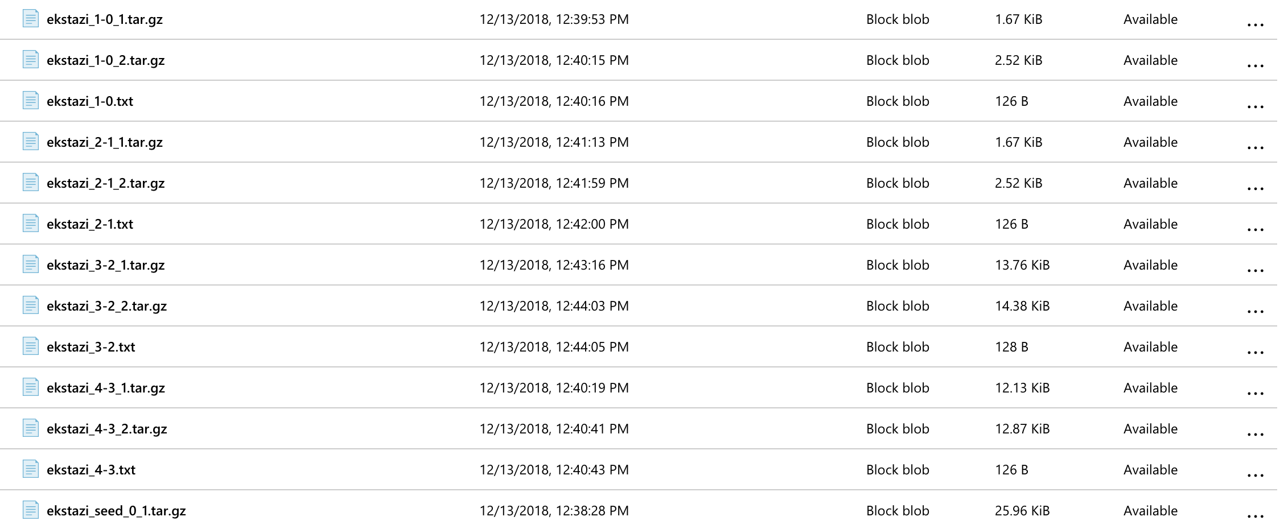Select the ekstazi_1-0_2.tar.gz file name
Viewport: 1284px width, 529px height.
pyautogui.click(x=106, y=60)
